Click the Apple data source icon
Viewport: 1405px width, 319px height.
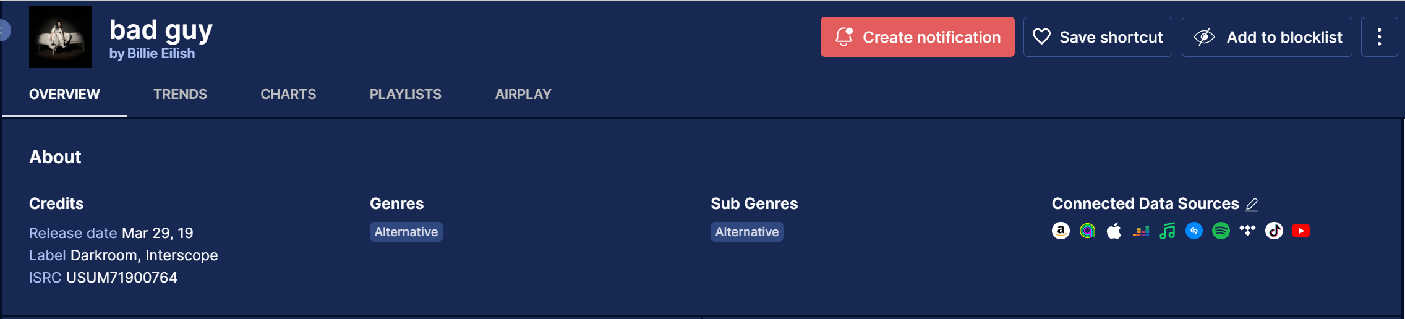coord(1114,231)
